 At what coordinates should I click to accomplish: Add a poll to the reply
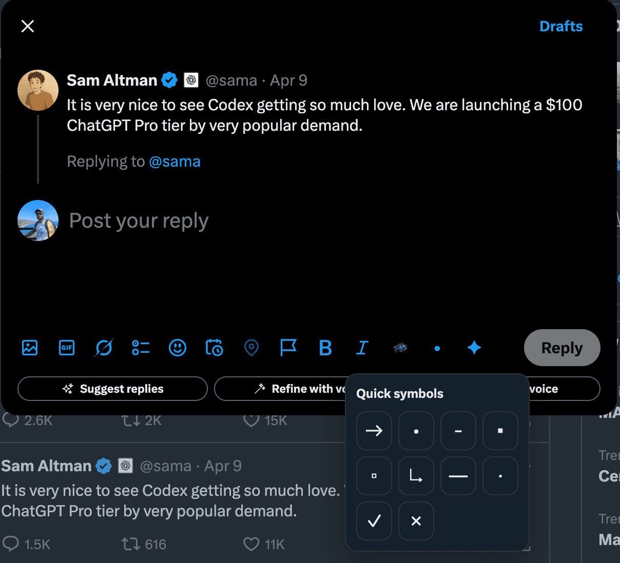140,348
